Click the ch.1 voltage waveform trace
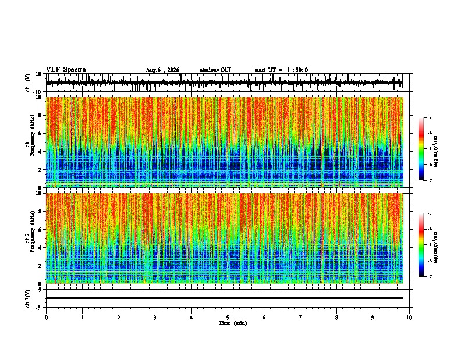Image resolution: width=461 pixels, height=356 pixels. 224,83
